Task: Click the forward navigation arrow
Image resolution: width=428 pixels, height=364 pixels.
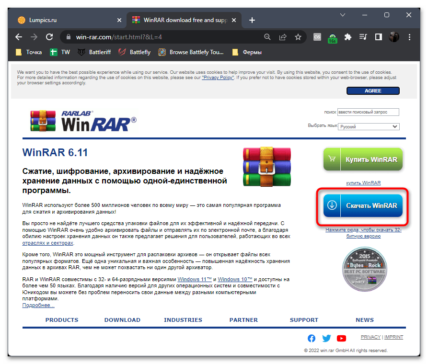Action: coord(34,37)
